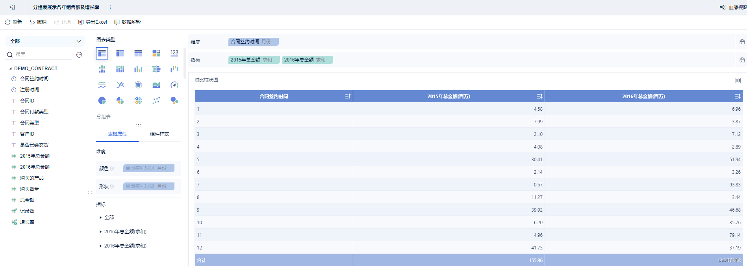The width and height of the screenshot is (747, 266).
Task: Open the search options icon beside the search box
Action: point(79,55)
